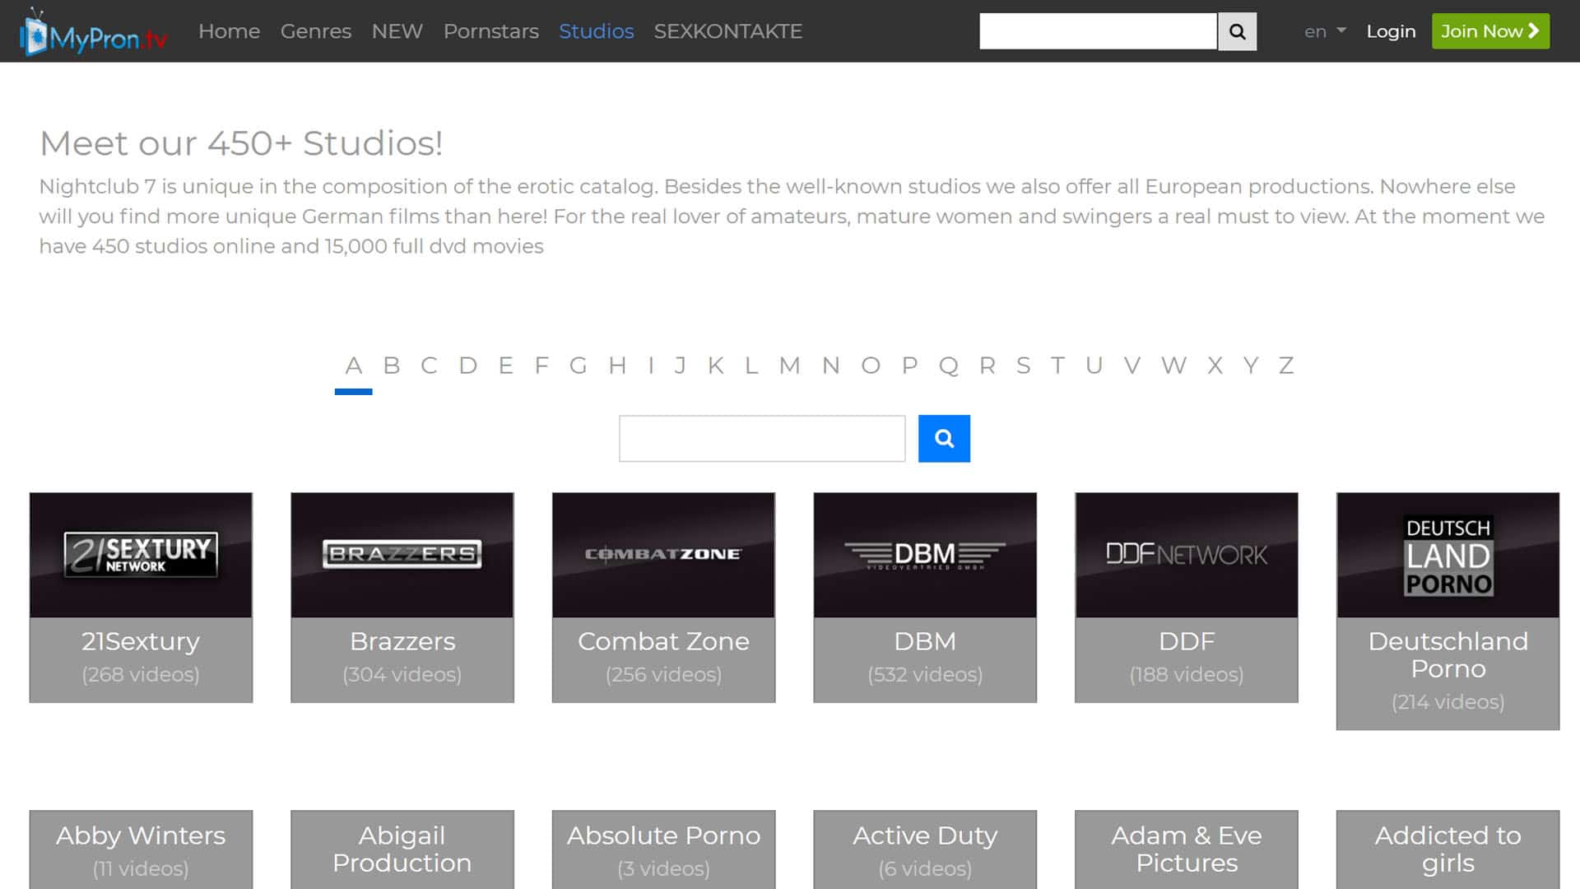Open the 21Sextury studio logo tile
The width and height of the screenshot is (1580, 889).
pos(141,555)
